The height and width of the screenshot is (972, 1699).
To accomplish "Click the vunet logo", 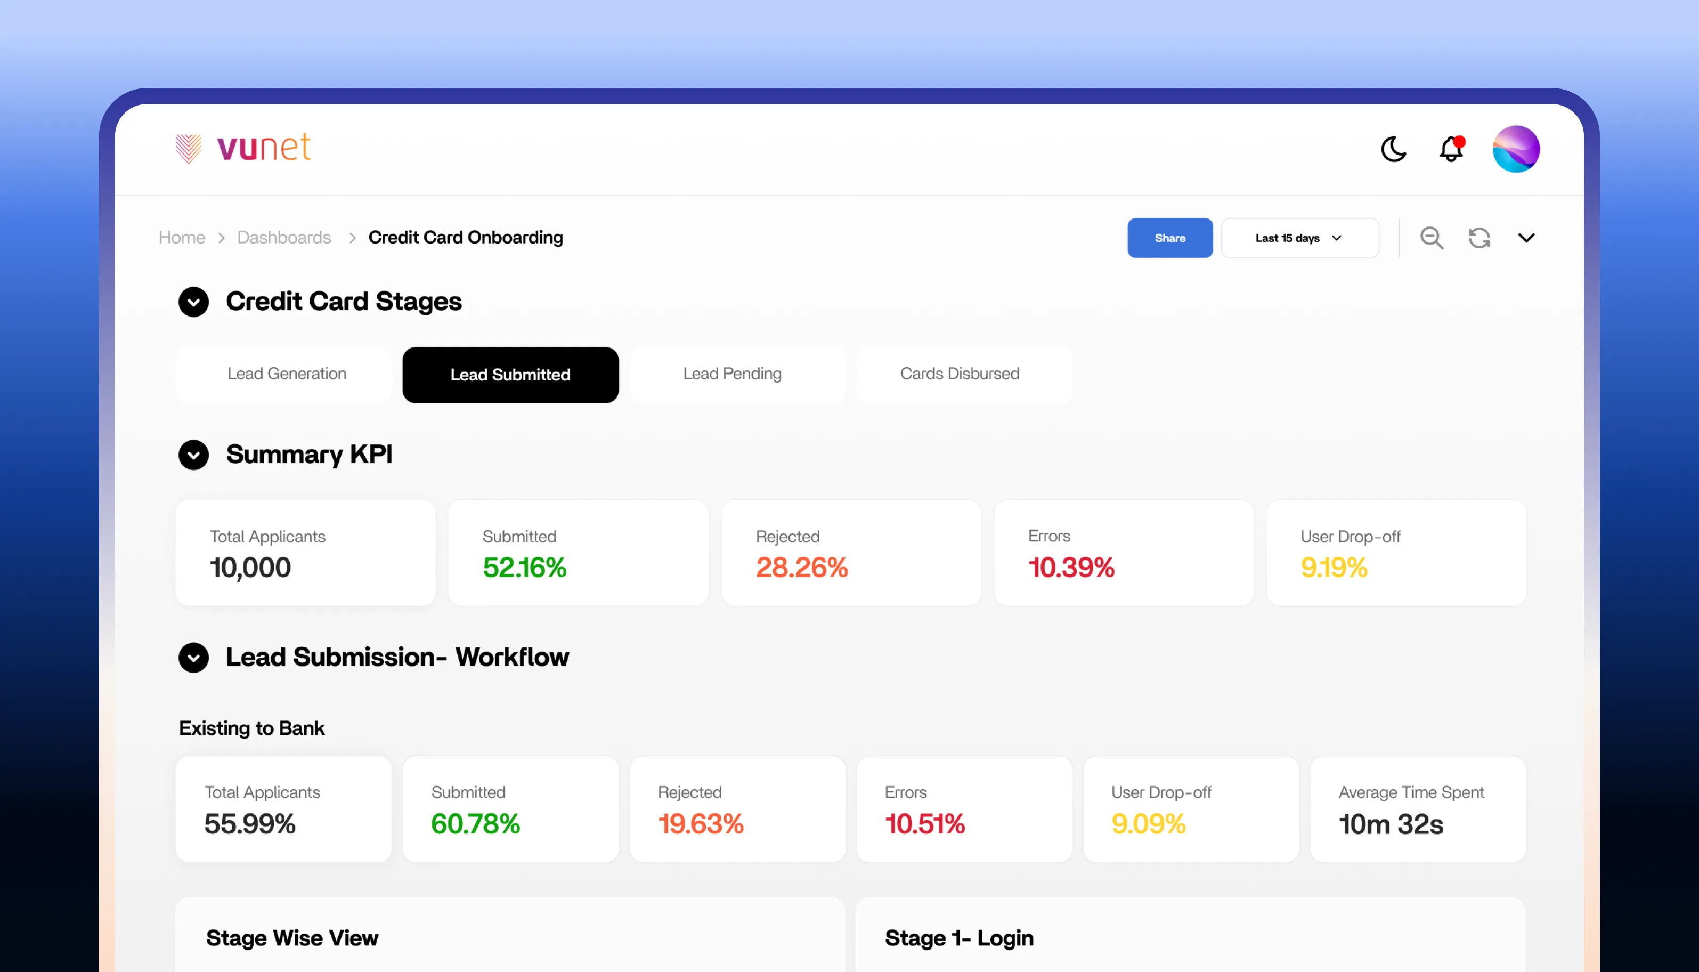I will tap(243, 148).
